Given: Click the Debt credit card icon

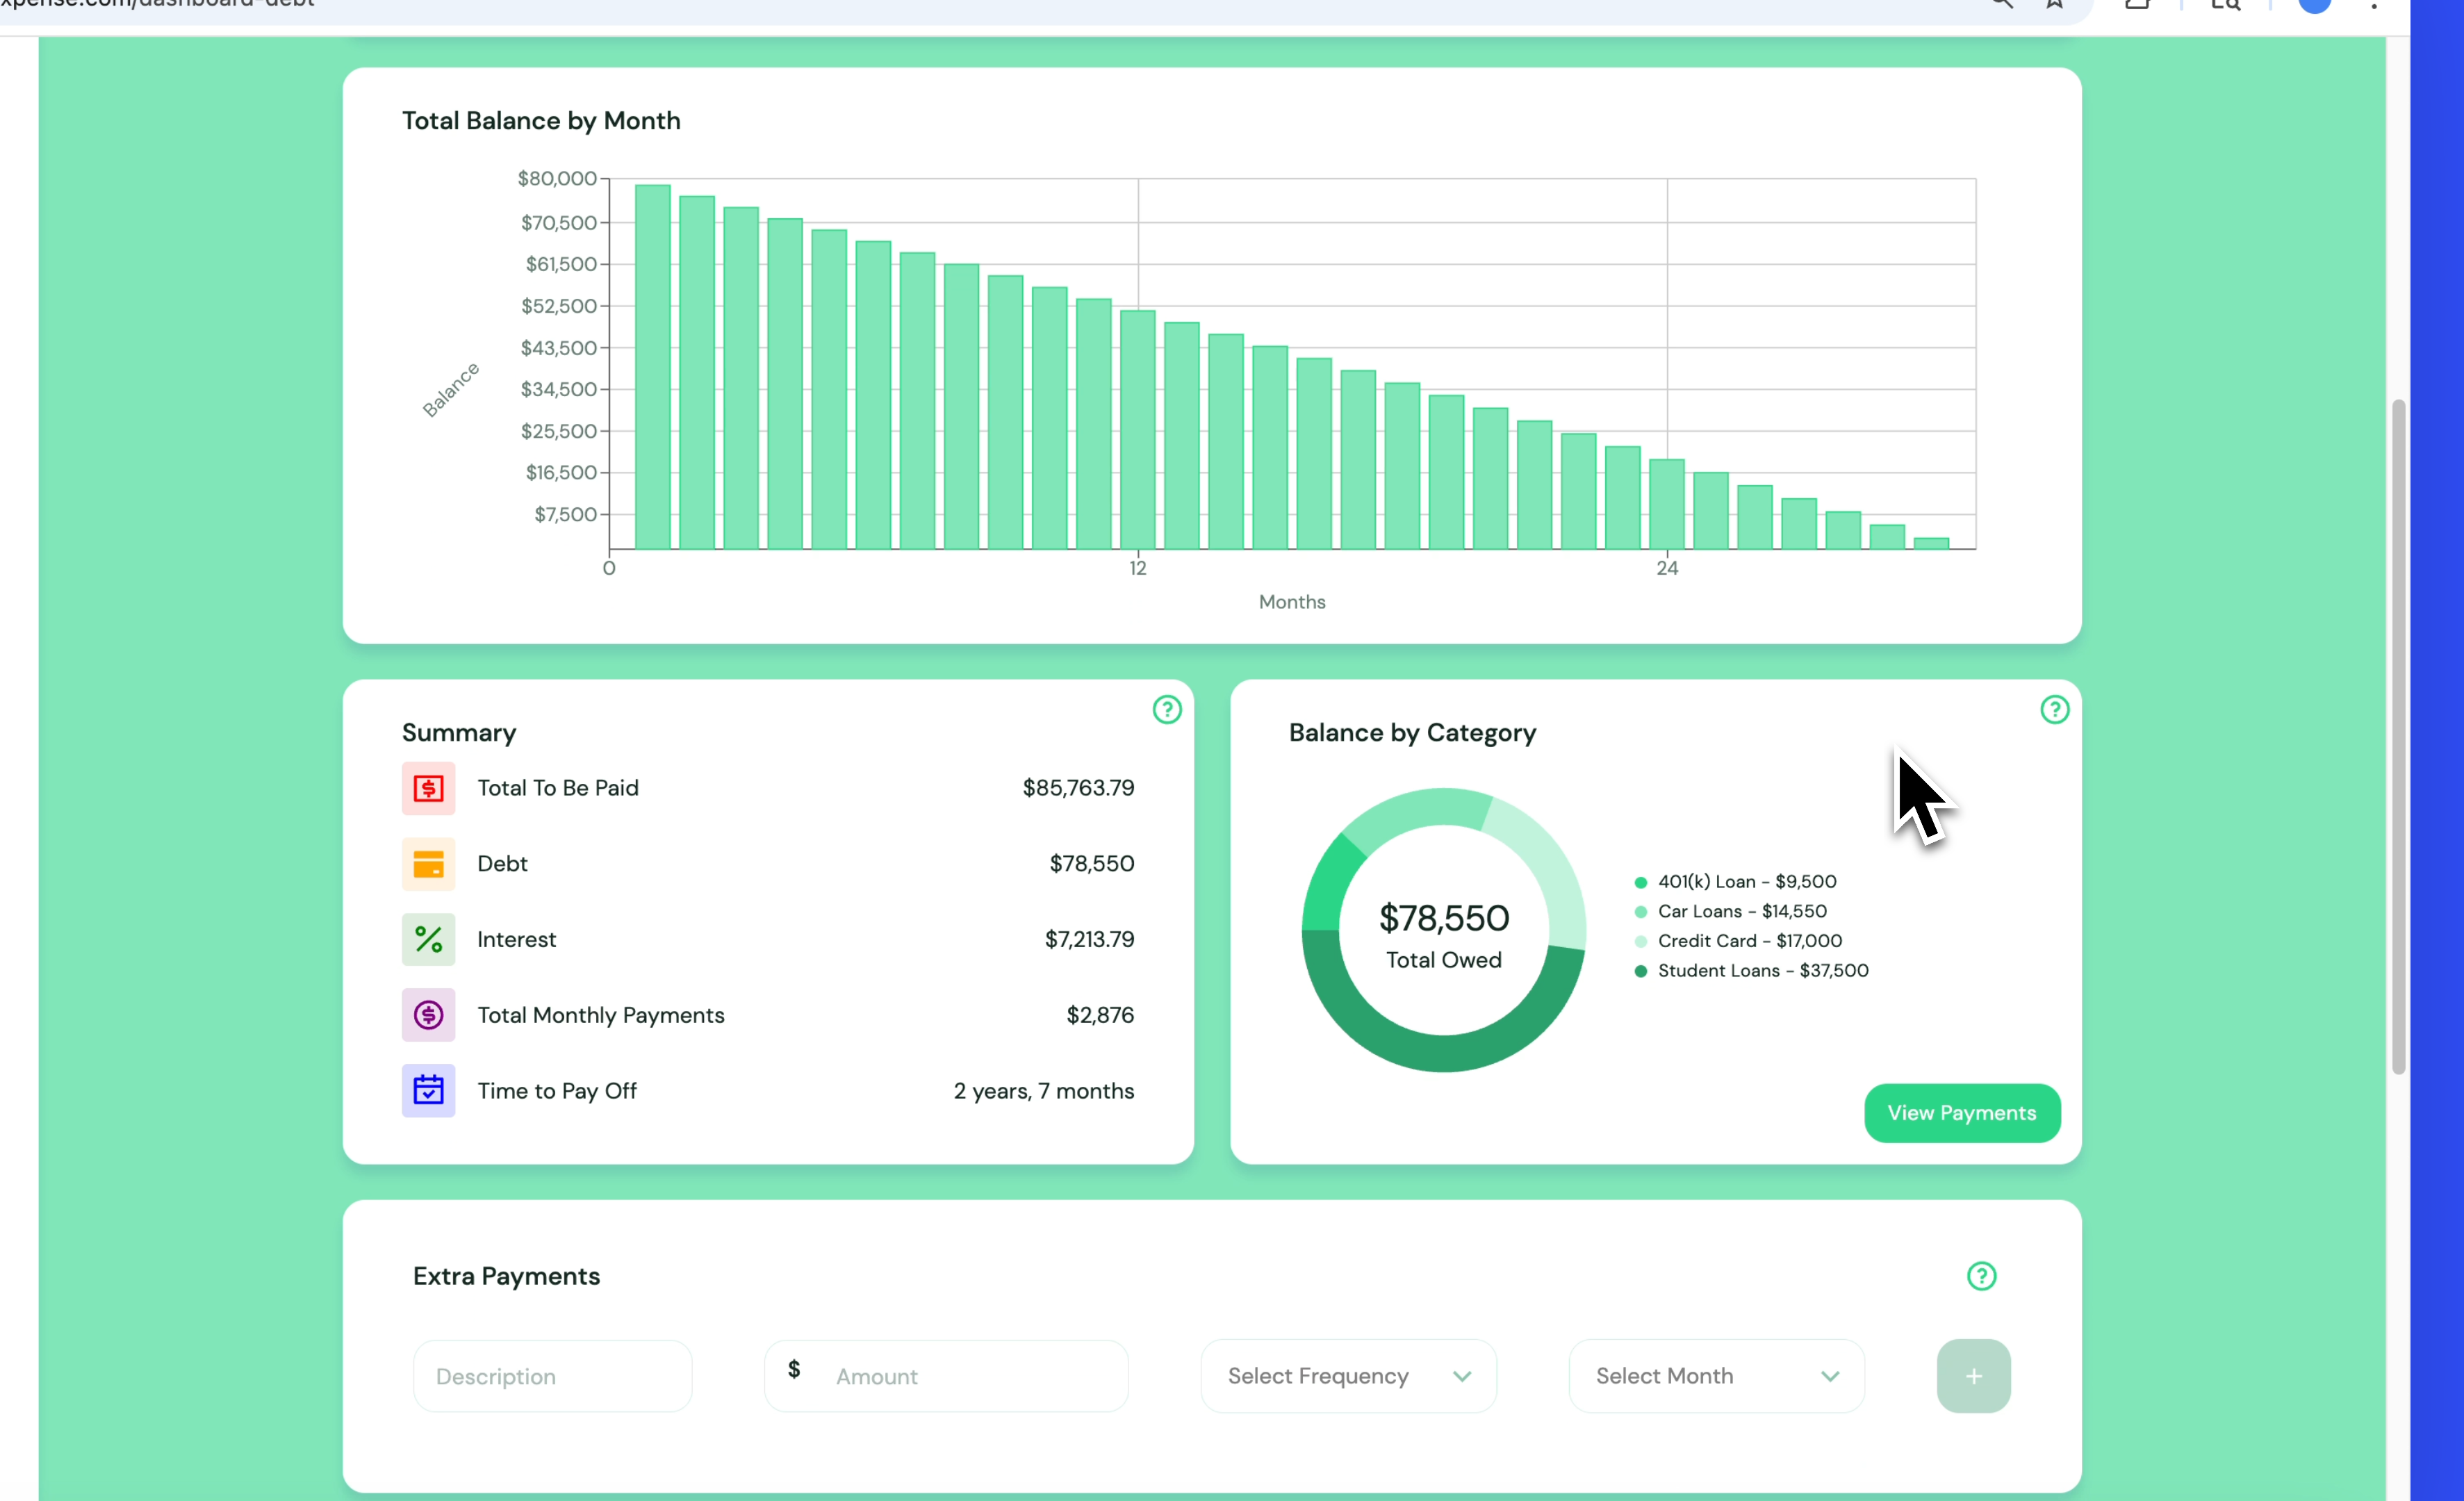Looking at the screenshot, I should coord(428,864).
